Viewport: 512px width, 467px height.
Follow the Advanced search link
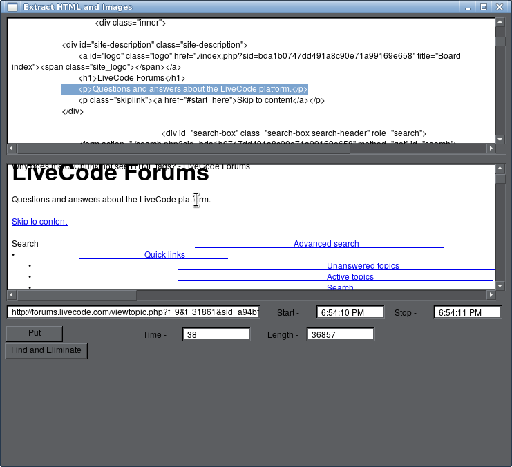[x=325, y=244]
